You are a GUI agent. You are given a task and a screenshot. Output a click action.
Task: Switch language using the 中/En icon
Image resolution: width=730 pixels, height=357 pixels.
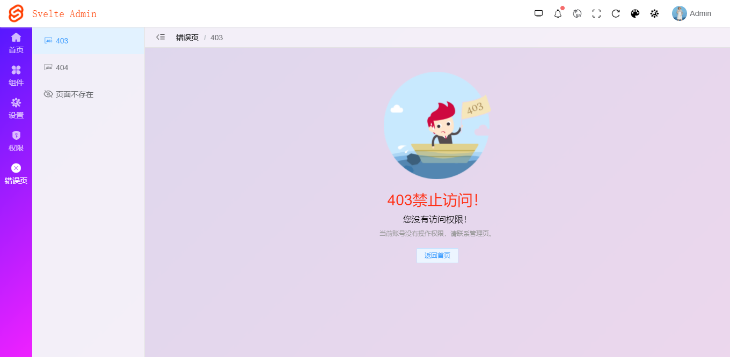(577, 13)
